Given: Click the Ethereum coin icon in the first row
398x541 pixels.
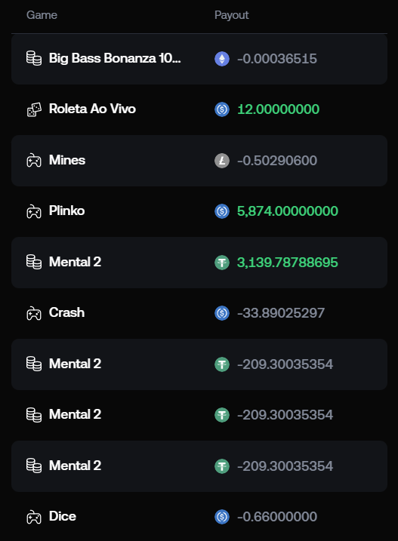Looking at the screenshot, I should click(x=222, y=59).
